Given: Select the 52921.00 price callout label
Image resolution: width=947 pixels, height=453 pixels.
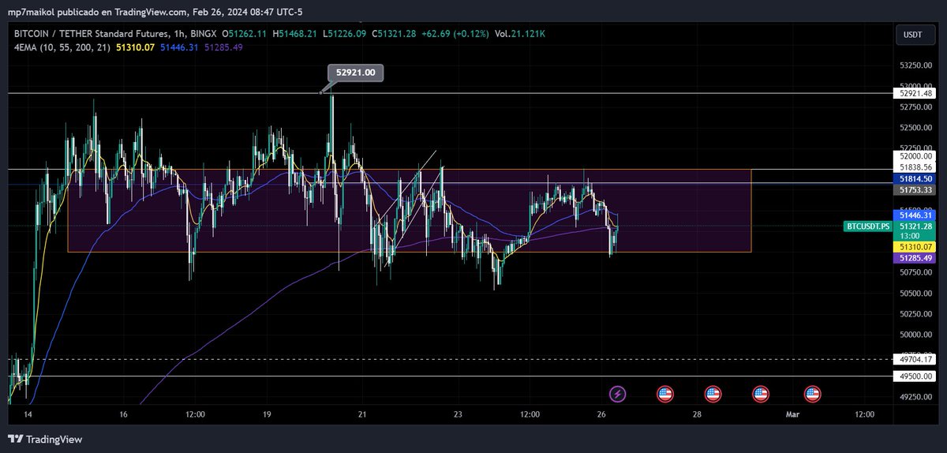Looking at the screenshot, I should point(355,73).
